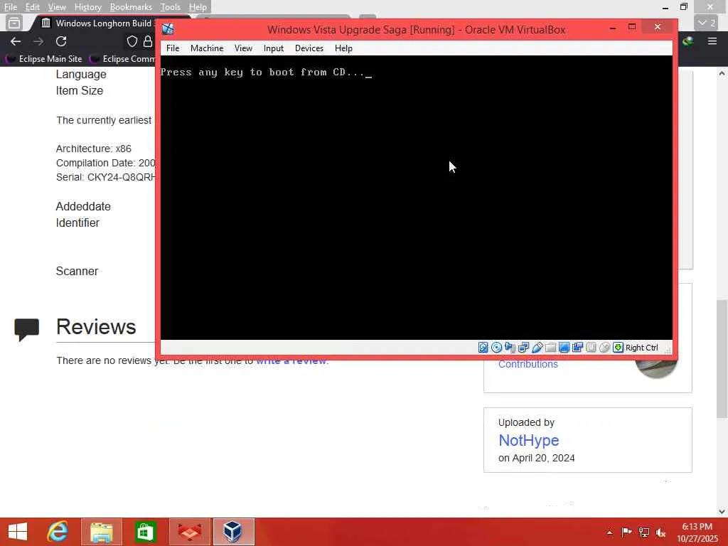Click the Reviews heading
The height and width of the screenshot is (546, 728).
(96, 327)
